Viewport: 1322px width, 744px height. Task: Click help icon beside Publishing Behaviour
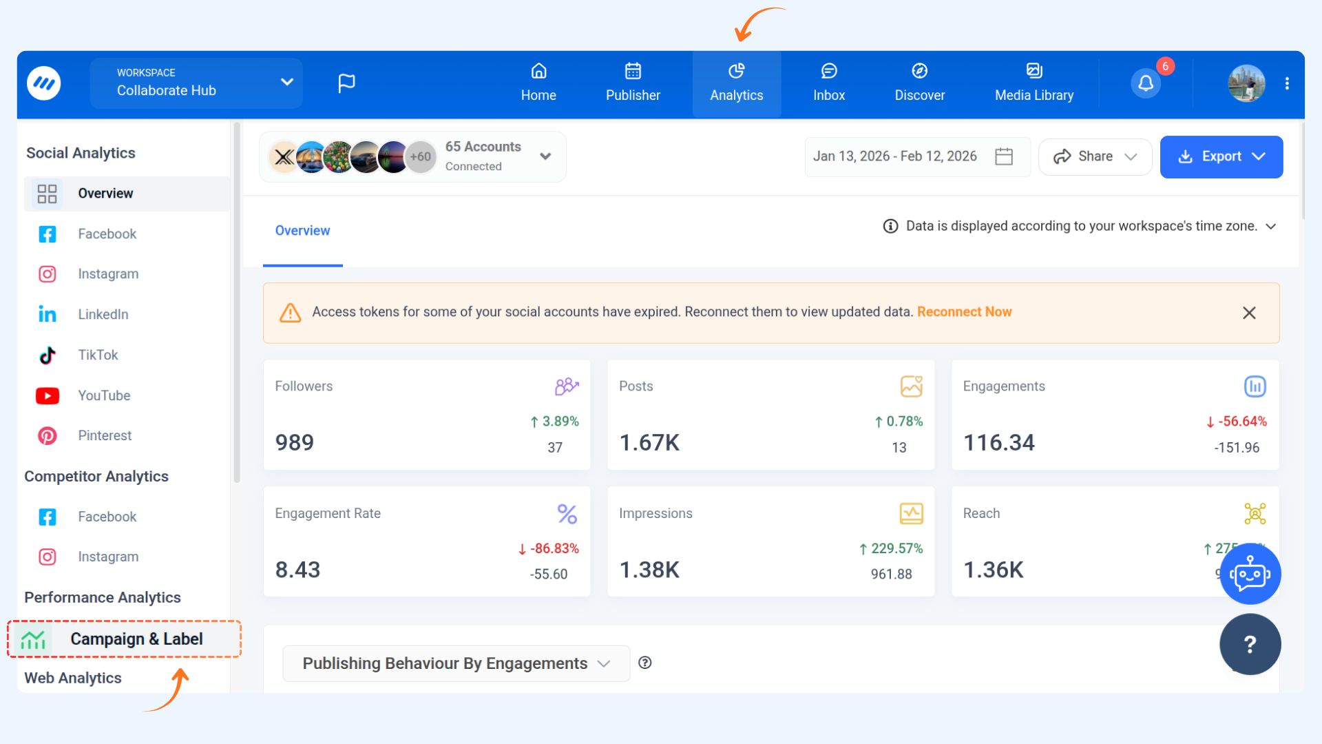click(644, 663)
